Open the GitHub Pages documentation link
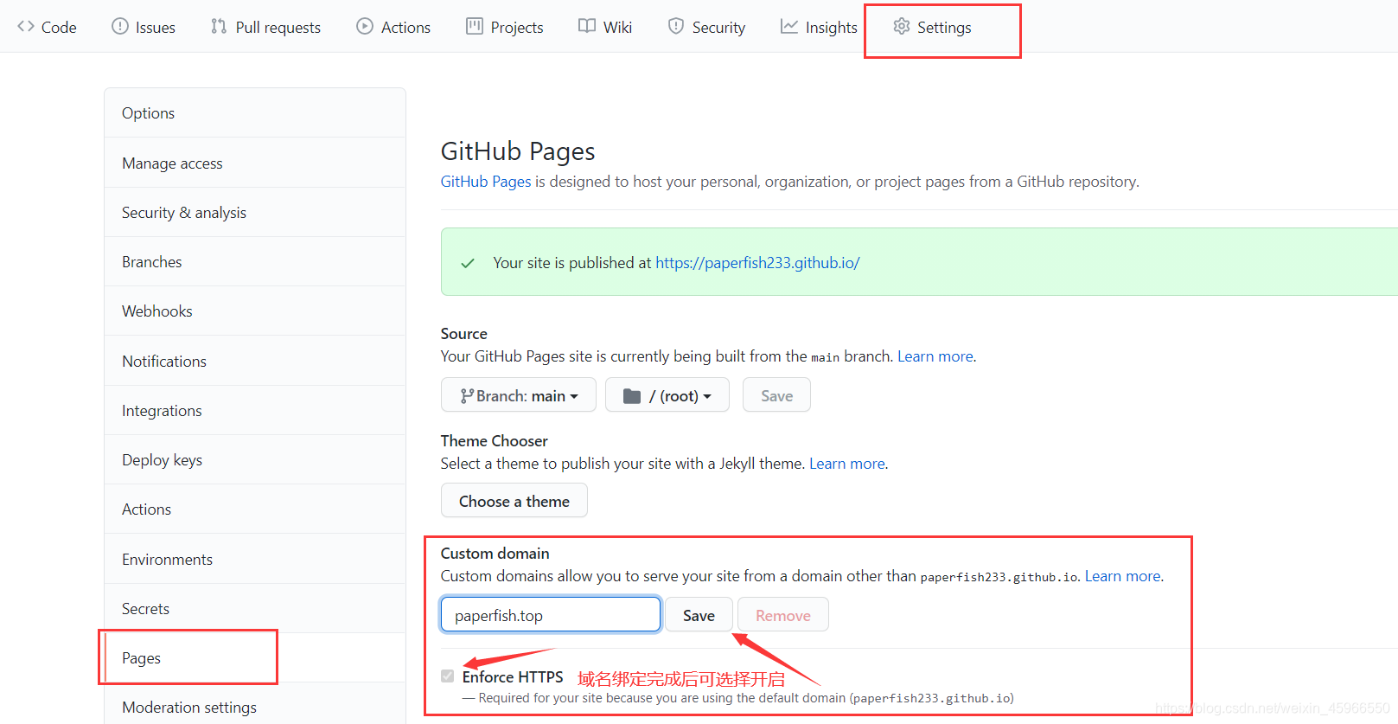The image size is (1398, 724). [x=486, y=182]
